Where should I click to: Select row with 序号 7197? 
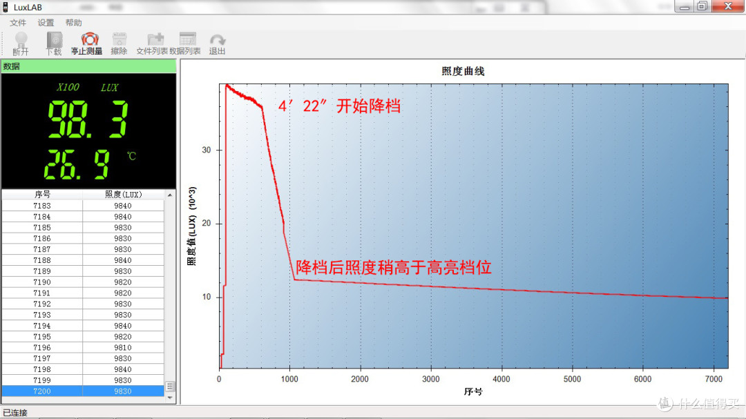click(x=83, y=358)
